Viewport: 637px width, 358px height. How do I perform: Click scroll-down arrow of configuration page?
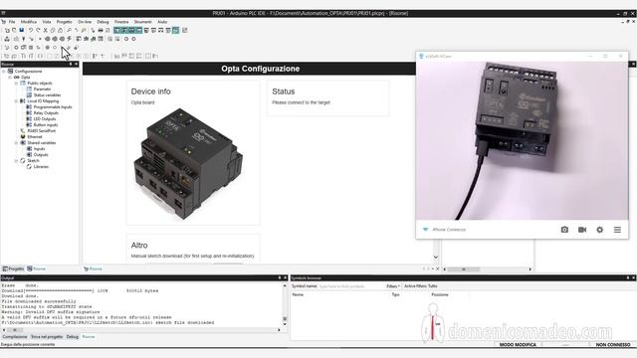(436, 257)
